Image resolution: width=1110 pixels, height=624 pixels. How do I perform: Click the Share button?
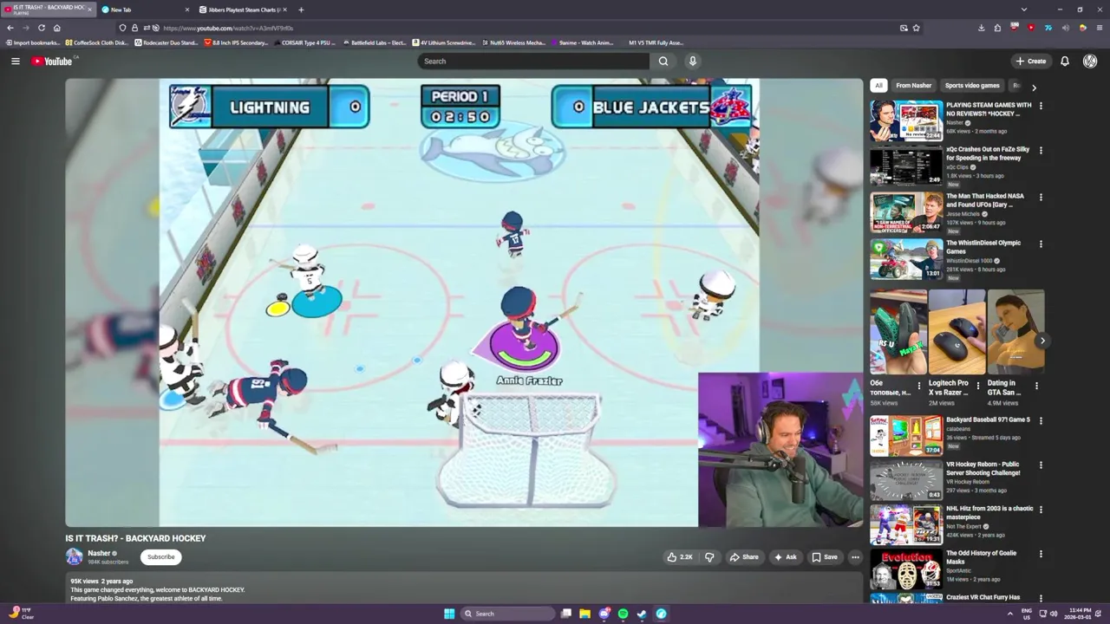(744, 557)
